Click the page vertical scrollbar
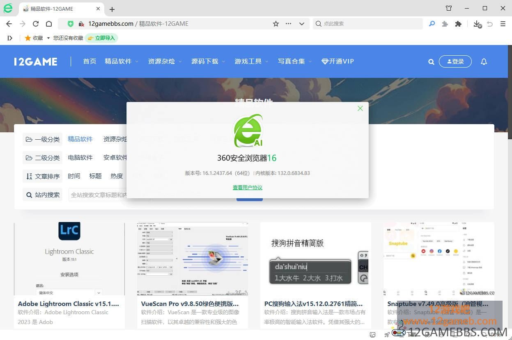512x340 pixels. click(x=510, y=92)
